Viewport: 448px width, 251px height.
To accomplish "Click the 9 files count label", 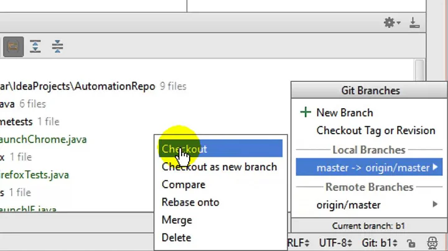I will pyautogui.click(x=173, y=86).
